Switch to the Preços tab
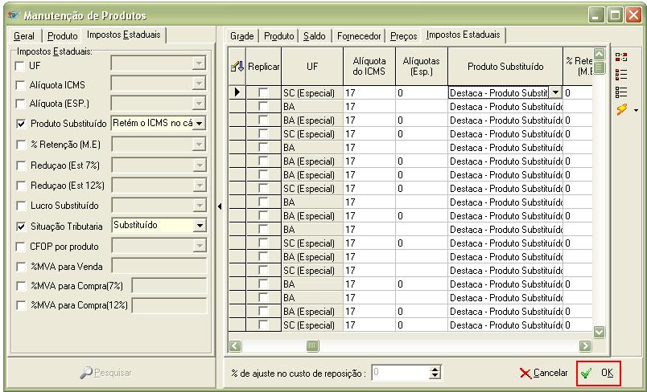 pos(403,36)
